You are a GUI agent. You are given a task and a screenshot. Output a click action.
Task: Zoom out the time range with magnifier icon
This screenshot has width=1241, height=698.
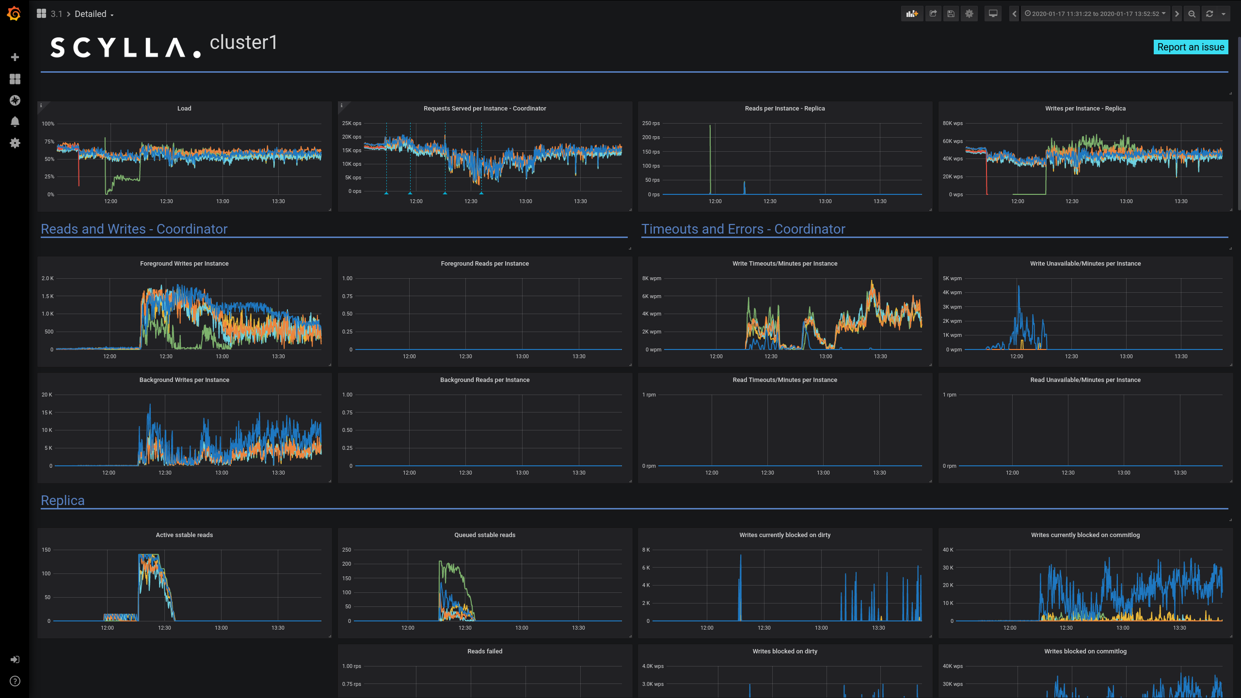tap(1192, 14)
